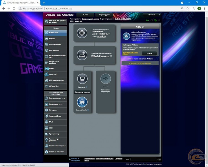This screenshot has height=167, width=208.
Task: Open a new browser tab with plus
Action: coord(44,3)
